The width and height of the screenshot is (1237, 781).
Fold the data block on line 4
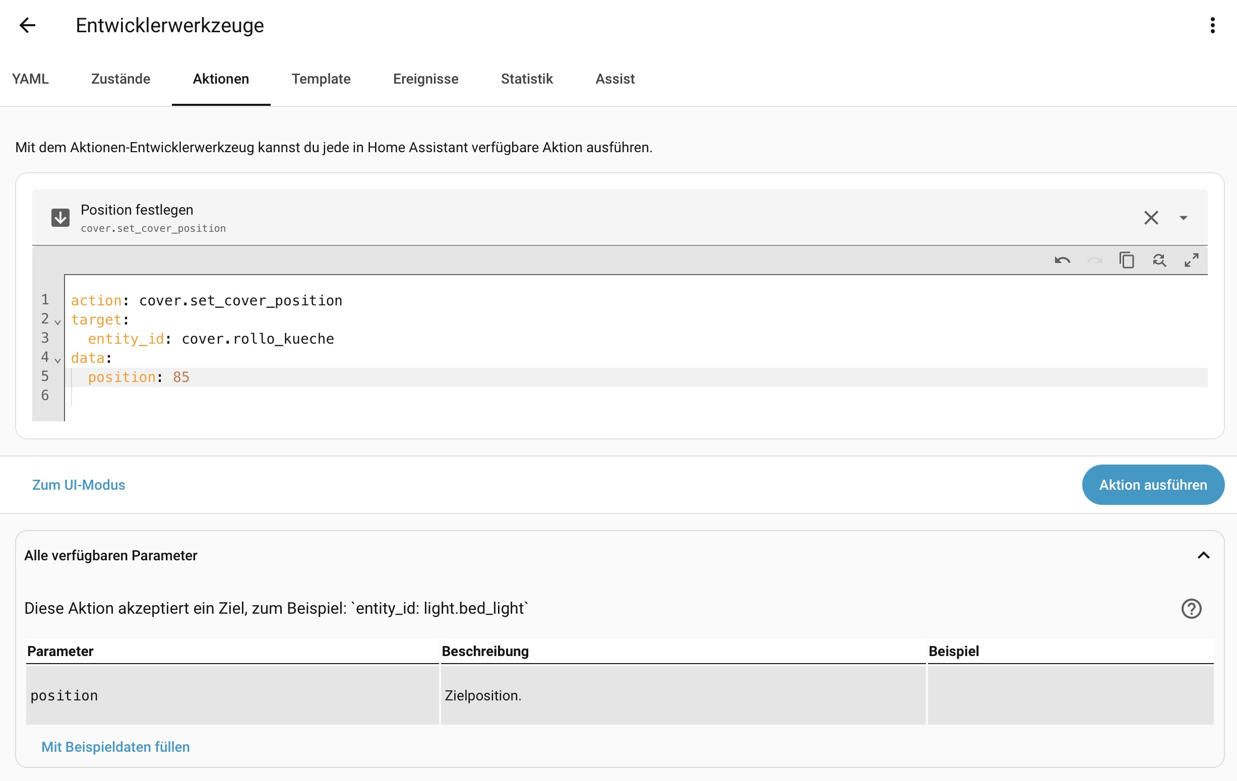(x=57, y=360)
